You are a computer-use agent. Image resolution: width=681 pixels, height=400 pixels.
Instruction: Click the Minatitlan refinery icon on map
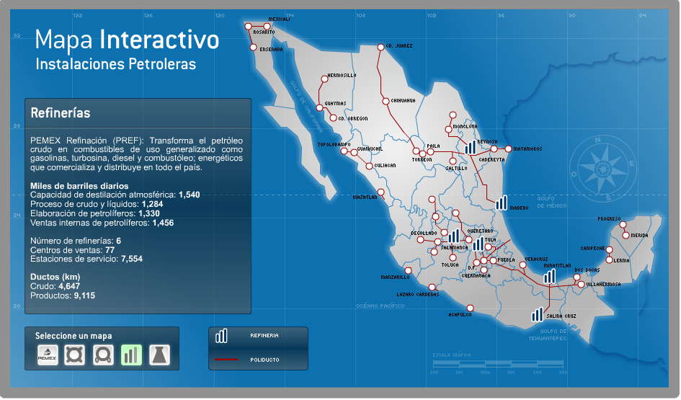pyautogui.click(x=550, y=277)
